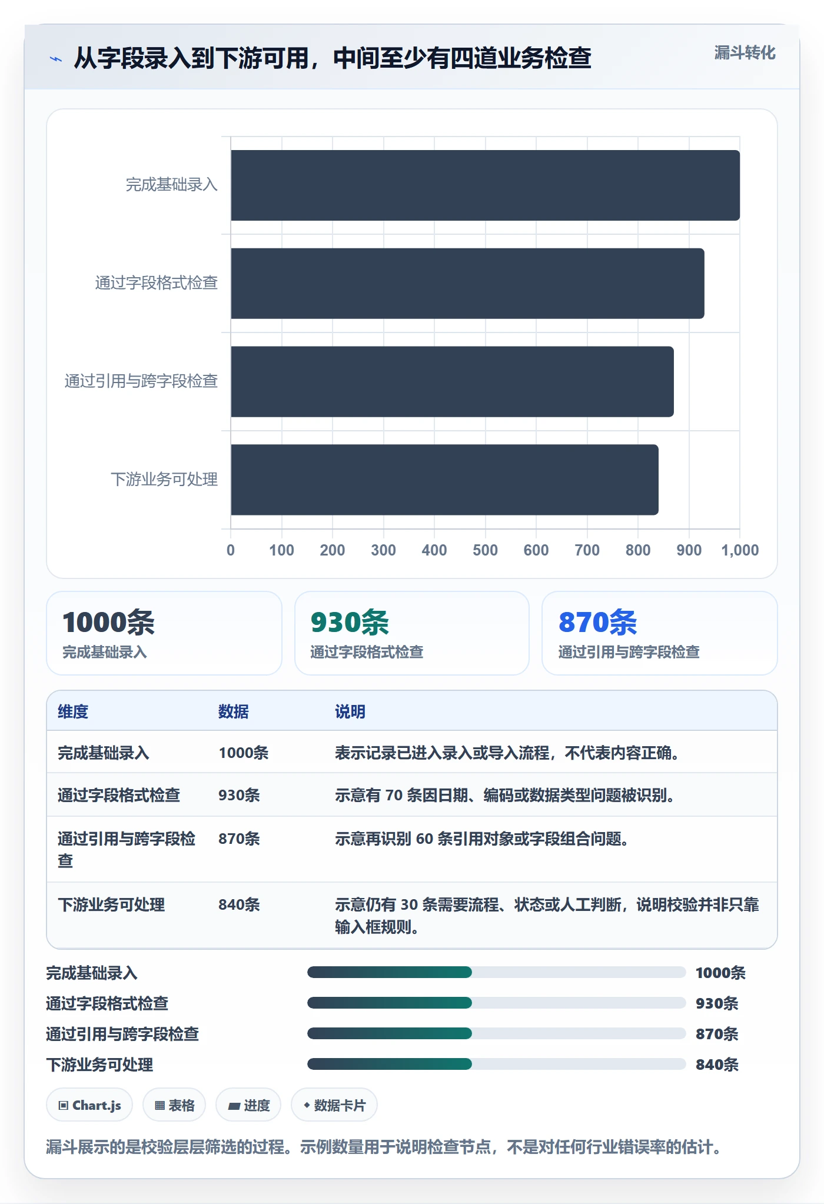Click the 进度 chip
Image resolution: width=824 pixels, height=1204 pixels.
point(248,1105)
